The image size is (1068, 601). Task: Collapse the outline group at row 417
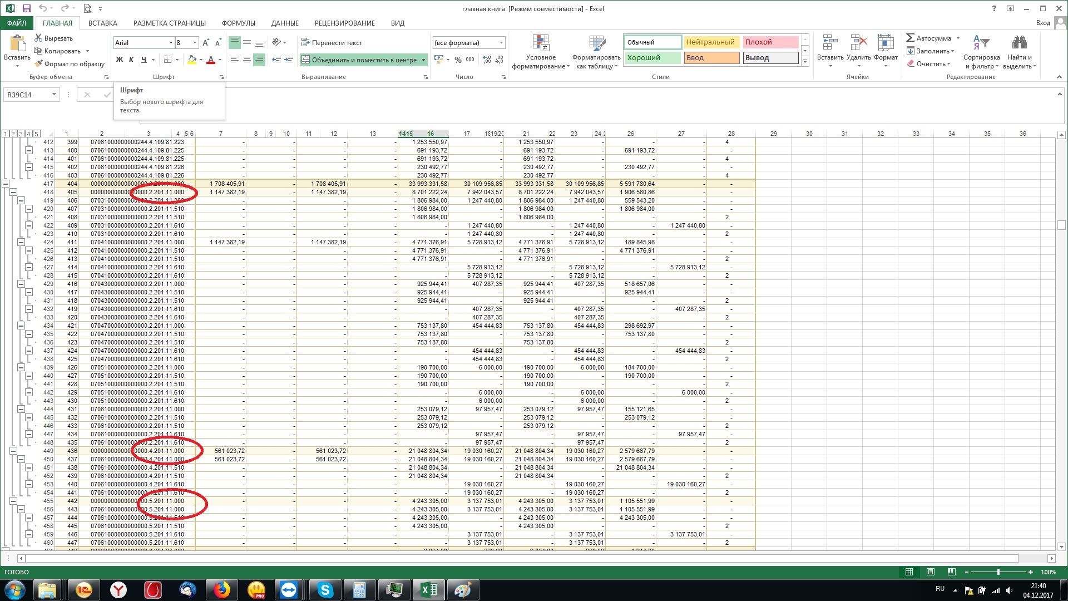click(x=6, y=184)
